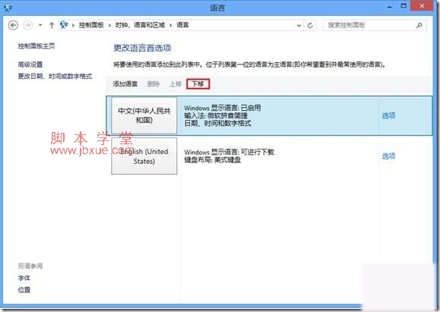Image resolution: width=440 pixels, height=312 pixels.
Task: Open 高级设置 link in sidebar
Action: click(x=30, y=65)
